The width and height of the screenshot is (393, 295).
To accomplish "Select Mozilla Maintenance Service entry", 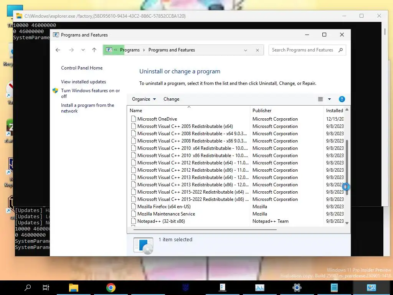I will [166, 214].
